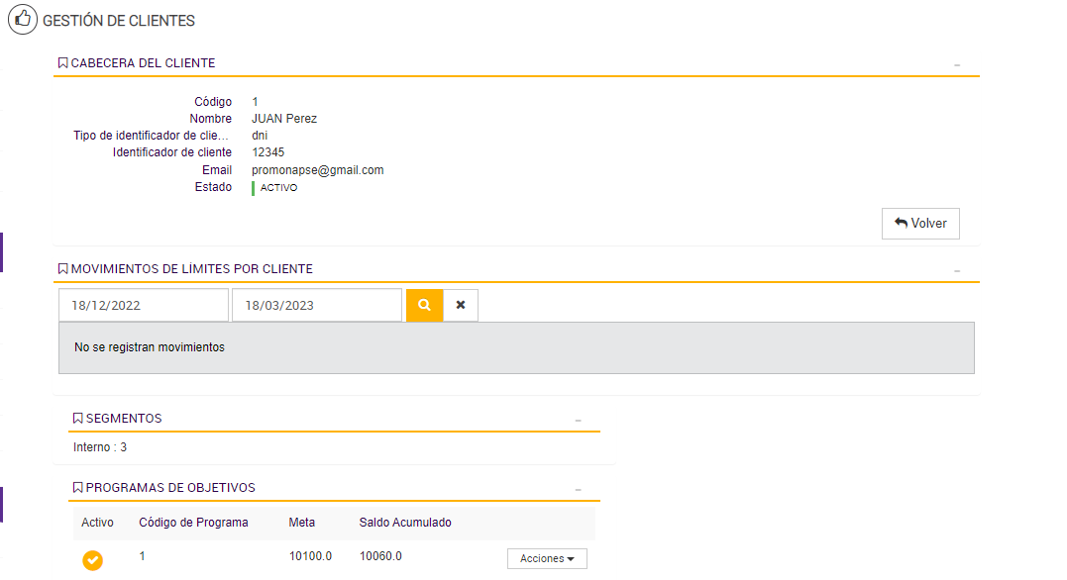The height and width of the screenshot is (580, 1067).
Task: Click the end date field 18/03/2023
Action: click(317, 306)
